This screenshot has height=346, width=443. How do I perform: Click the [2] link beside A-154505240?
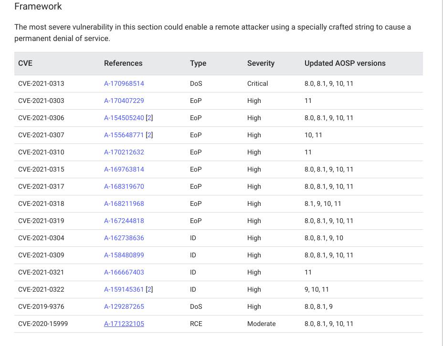[149, 118]
